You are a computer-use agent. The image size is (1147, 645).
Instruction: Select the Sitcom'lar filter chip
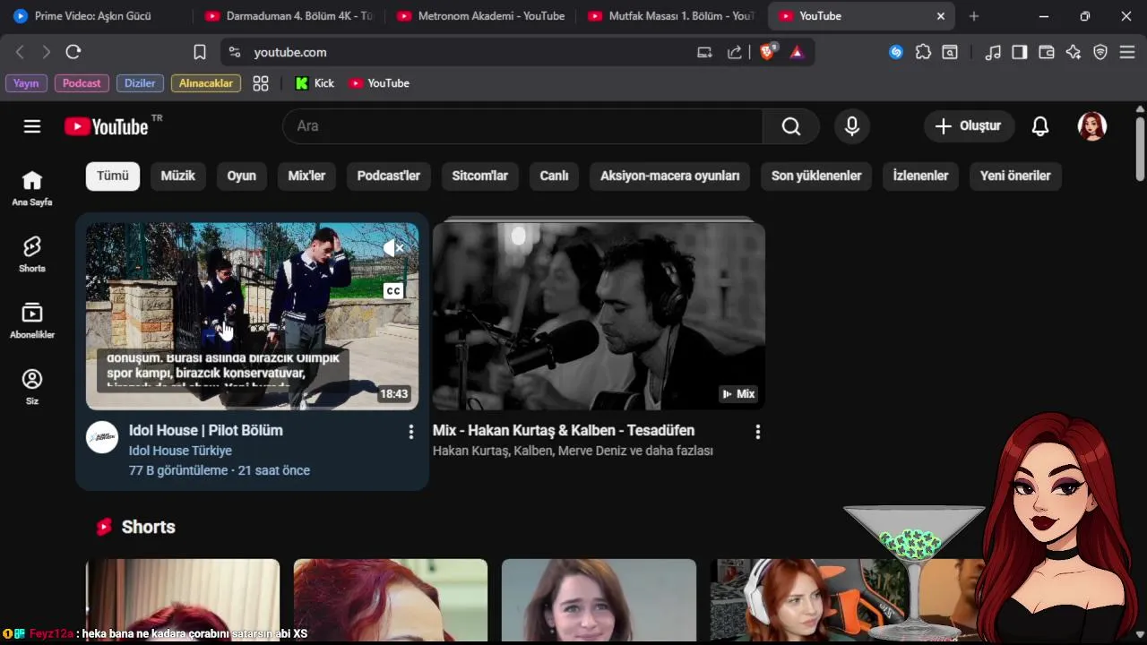coord(479,176)
